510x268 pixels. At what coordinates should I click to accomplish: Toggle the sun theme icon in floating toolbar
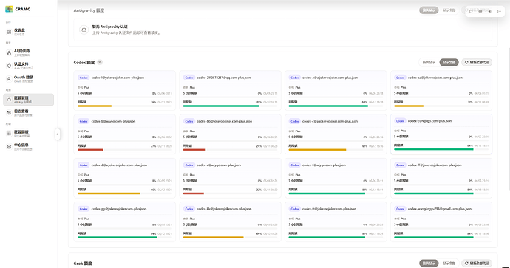click(489, 11)
